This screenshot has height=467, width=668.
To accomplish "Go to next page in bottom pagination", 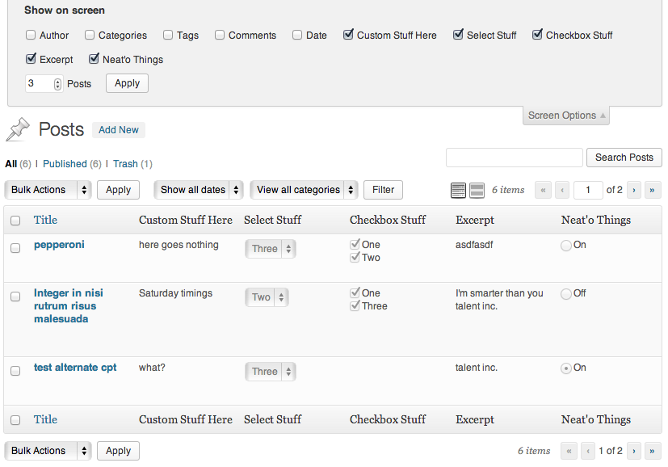I will pyautogui.click(x=634, y=451).
